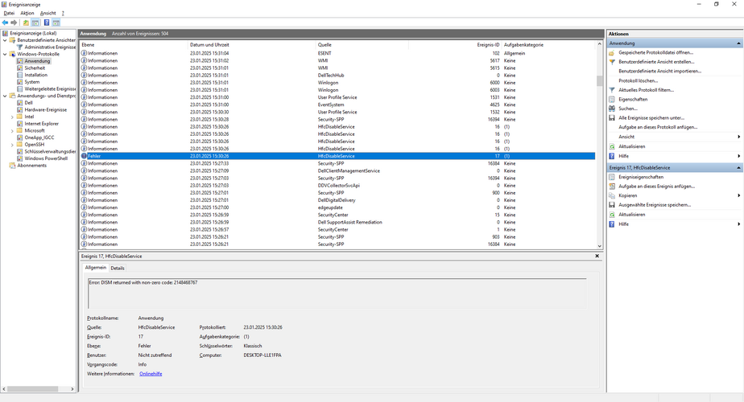Expand the Microsoft folder node
The image size is (744, 402).
[x=12, y=130]
